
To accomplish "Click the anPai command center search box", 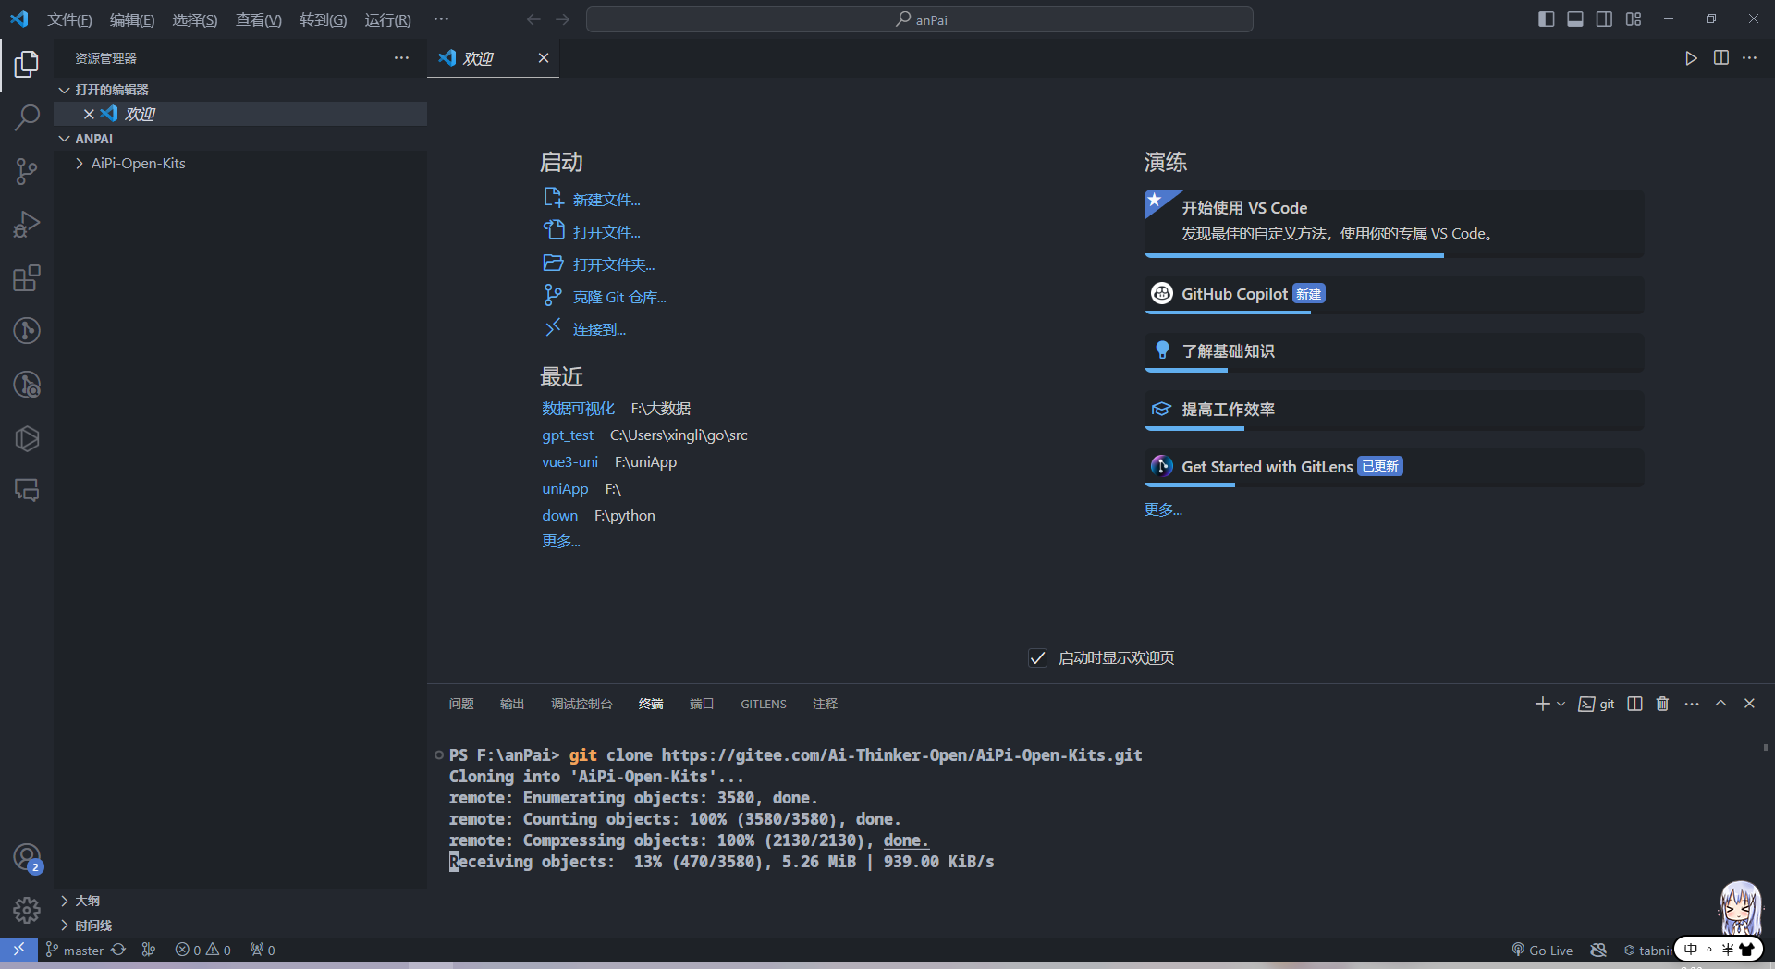I will 920,19.
